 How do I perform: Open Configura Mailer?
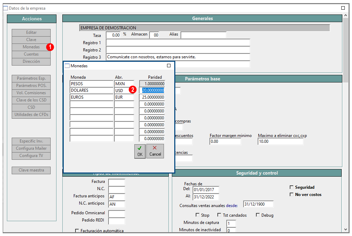tap(31, 148)
